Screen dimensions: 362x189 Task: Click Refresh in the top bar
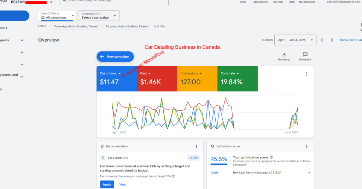(x=278, y=2)
